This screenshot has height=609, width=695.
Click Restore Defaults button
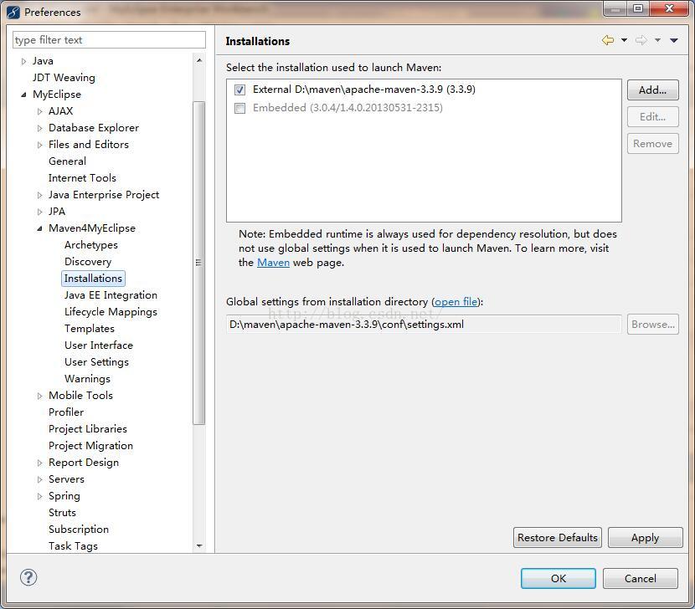557,538
